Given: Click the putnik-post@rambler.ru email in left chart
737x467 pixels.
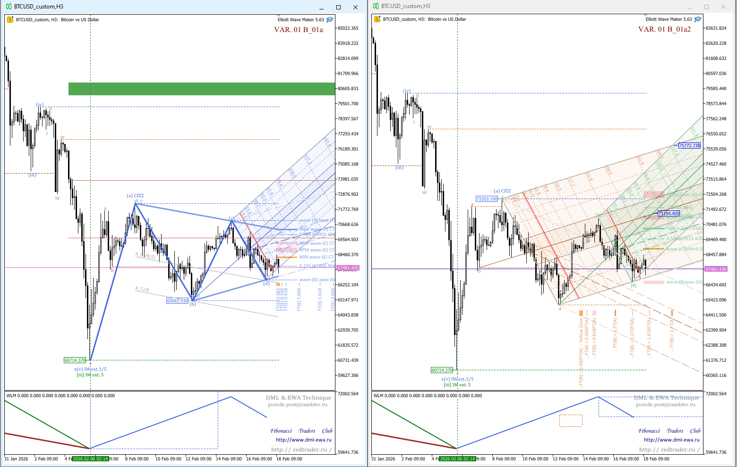Looking at the screenshot, I should [297, 405].
